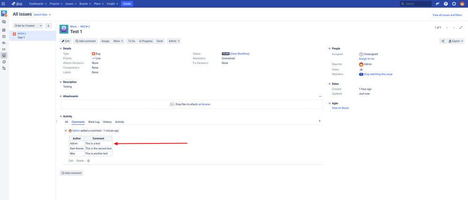Open the Order by Created dropdown
The image size is (468, 200).
[x=28, y=26]
